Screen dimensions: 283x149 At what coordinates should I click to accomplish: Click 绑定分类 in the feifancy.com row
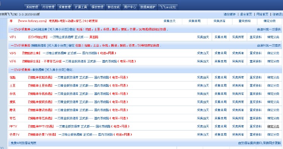point(269,21)
